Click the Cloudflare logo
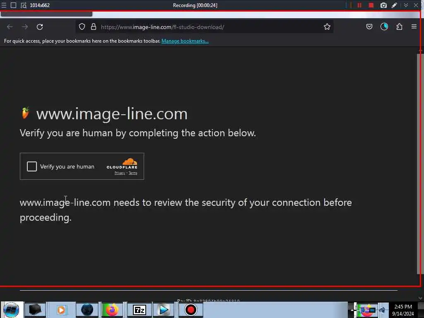Screen dimensions: 424x318 click(122, 164)
